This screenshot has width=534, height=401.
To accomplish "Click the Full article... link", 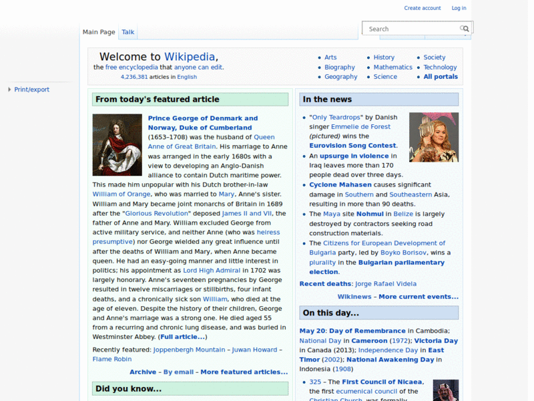I will click(182, 337).
